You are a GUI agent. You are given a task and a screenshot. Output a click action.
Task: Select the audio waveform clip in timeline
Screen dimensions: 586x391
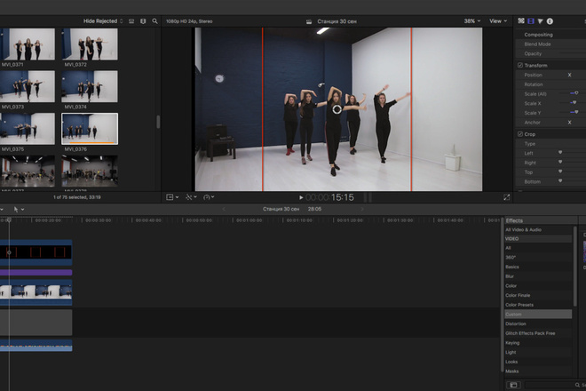point(36,346)
